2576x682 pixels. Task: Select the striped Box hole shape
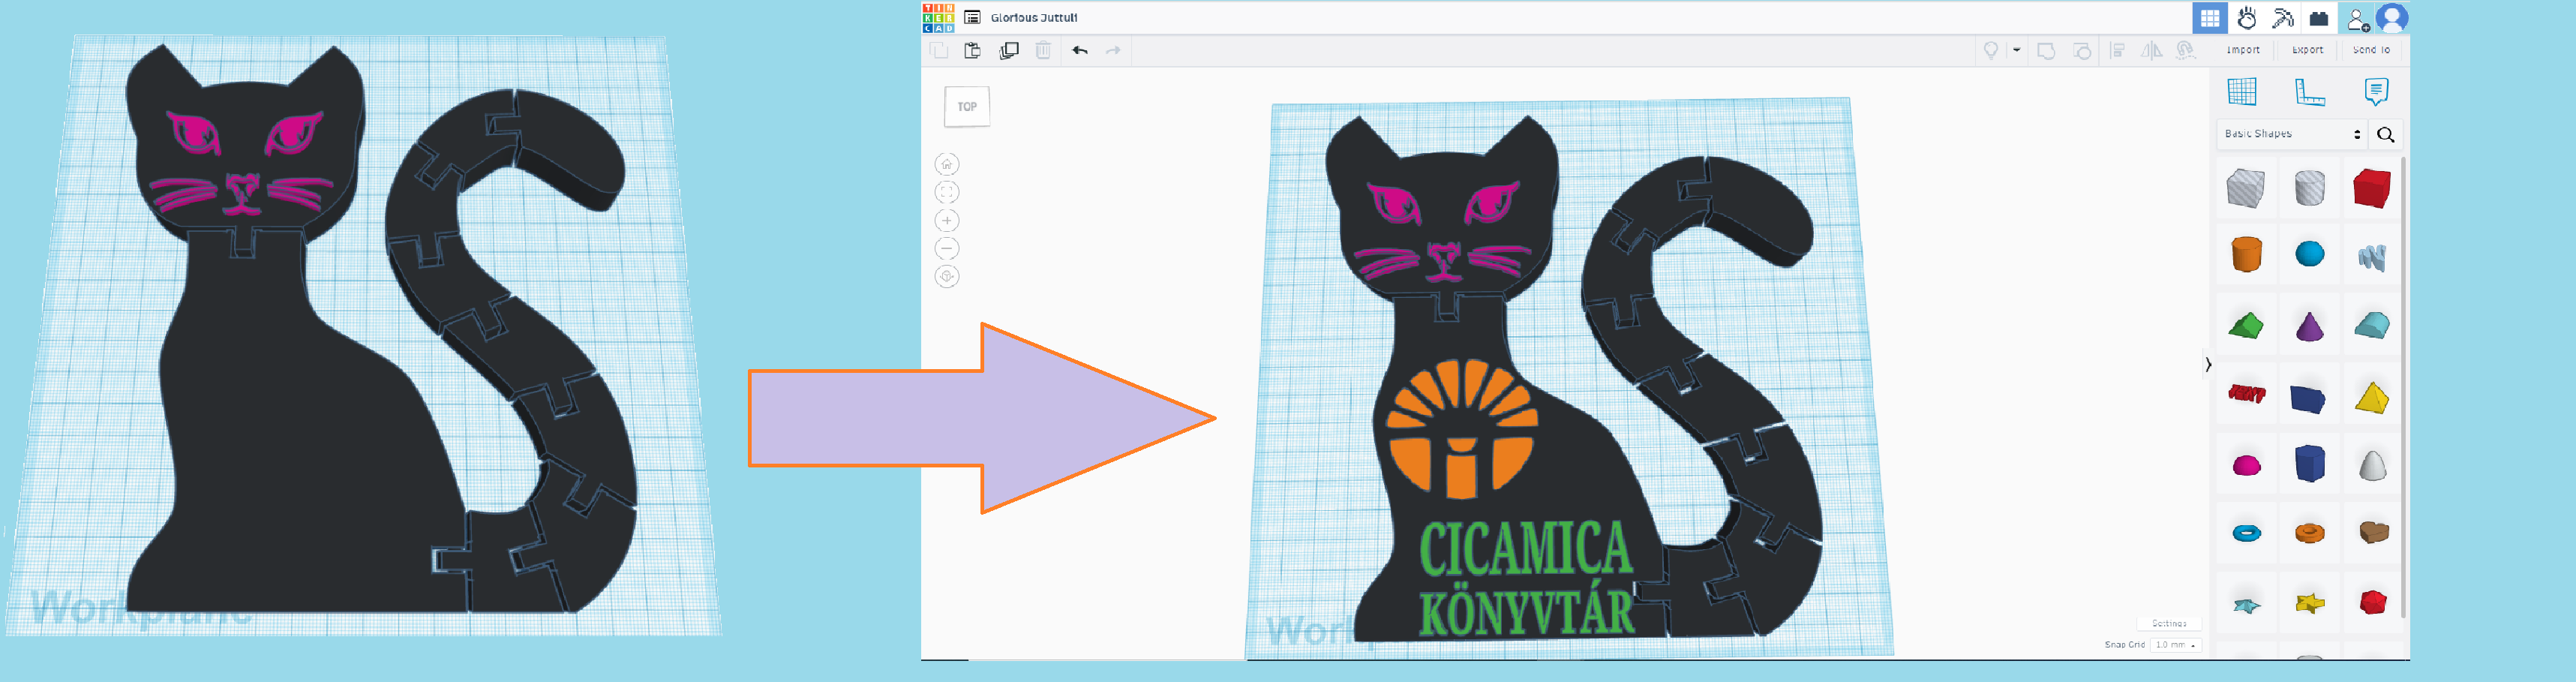2246,188
